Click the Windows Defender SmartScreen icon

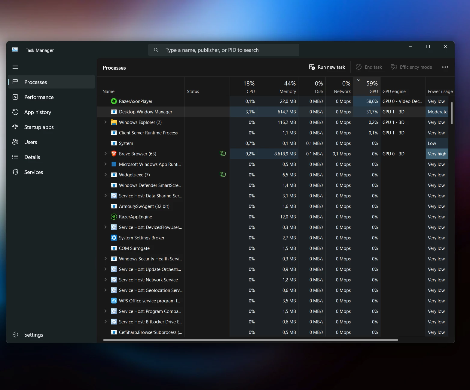tap(114, 185)
